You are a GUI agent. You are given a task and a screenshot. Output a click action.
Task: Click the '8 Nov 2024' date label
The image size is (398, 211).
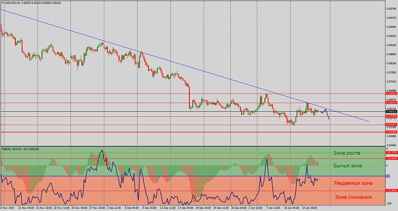click(x=7, y=208)
